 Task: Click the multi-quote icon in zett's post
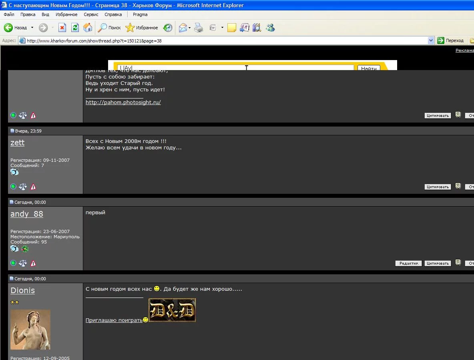[458, 186]
